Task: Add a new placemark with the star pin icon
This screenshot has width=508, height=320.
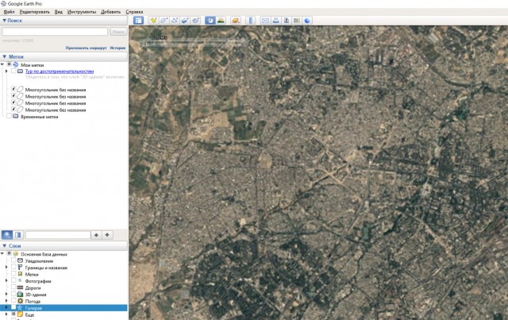Action: click(x=153, y=21)
